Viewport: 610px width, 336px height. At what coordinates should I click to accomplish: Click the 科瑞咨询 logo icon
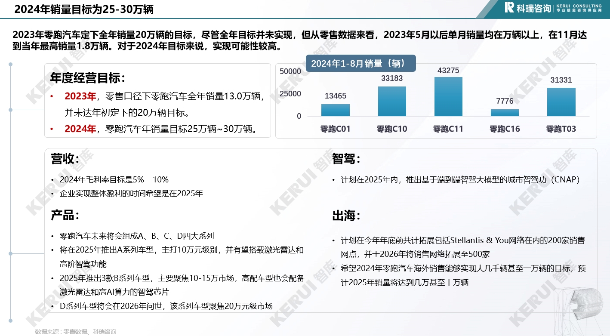click(x=509, y=7)
